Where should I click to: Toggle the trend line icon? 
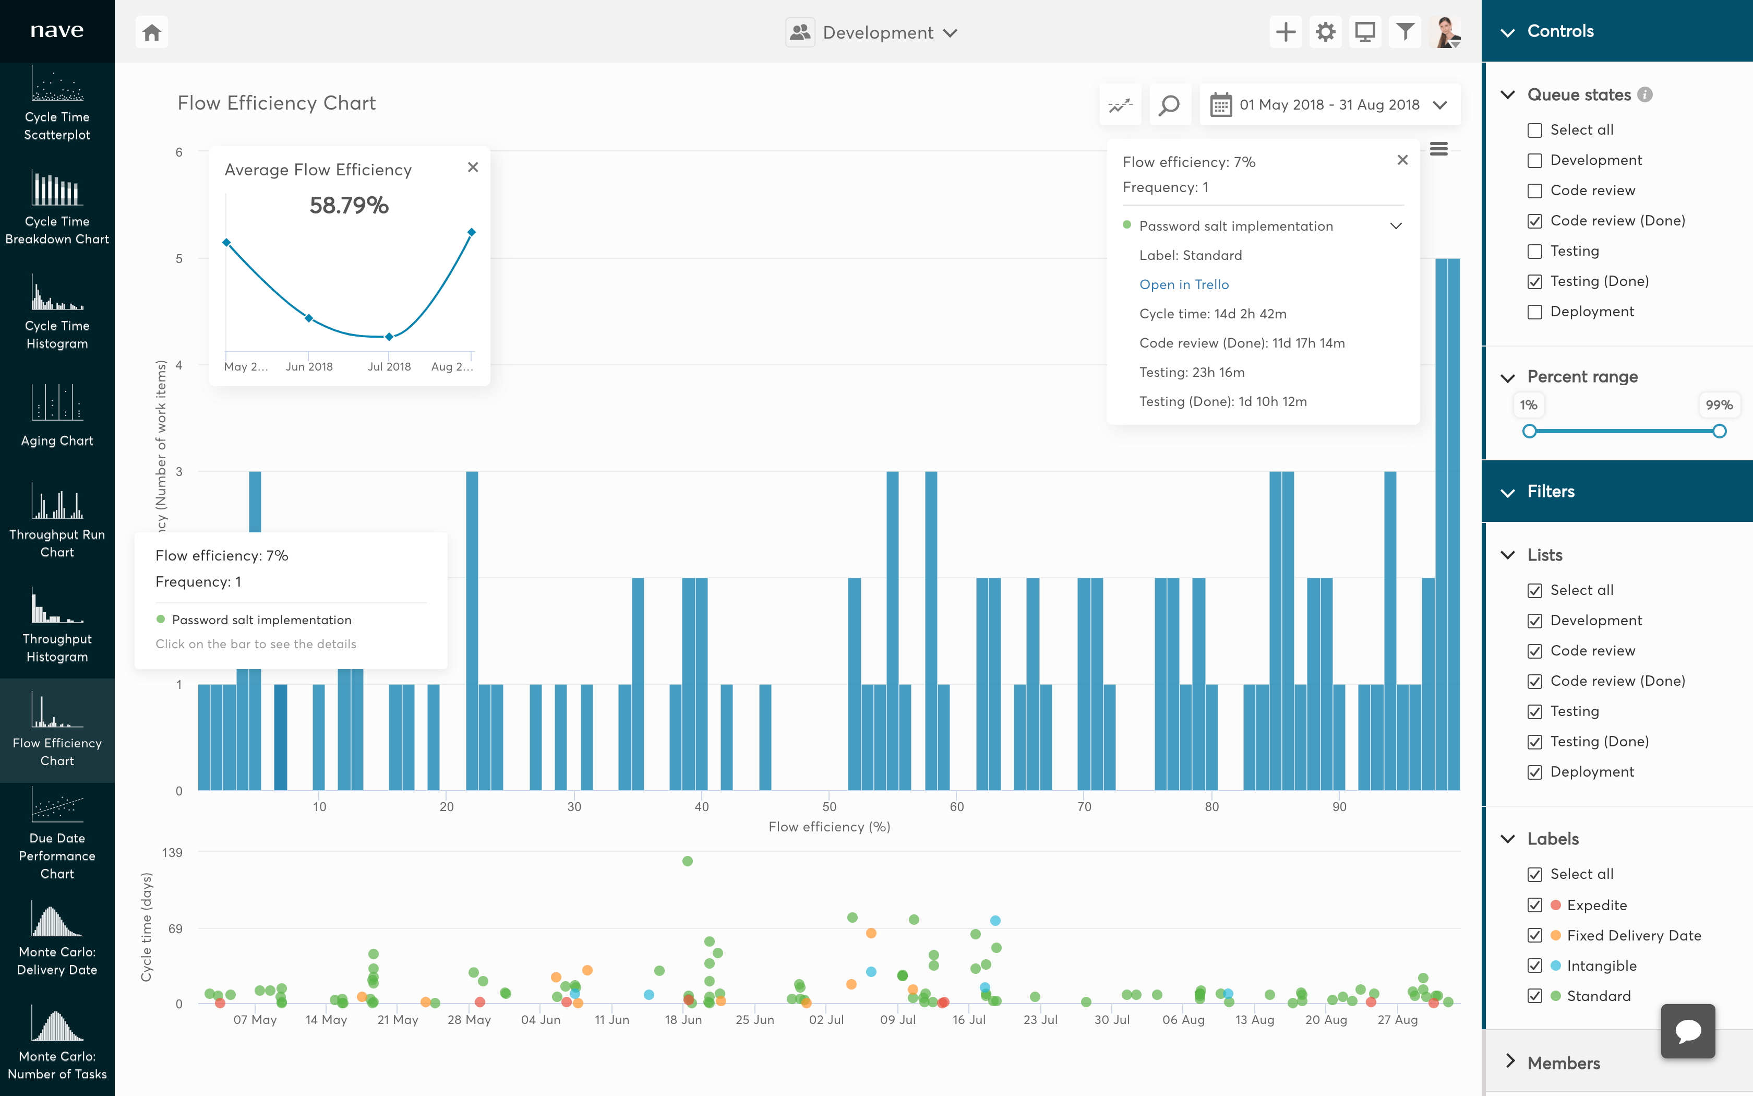pyautogui.click(x=1120, y=105)
